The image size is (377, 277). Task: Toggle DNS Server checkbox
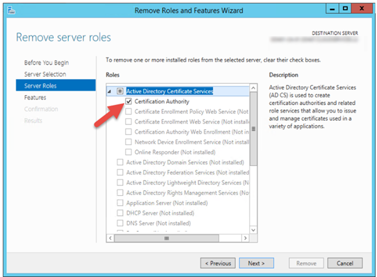120,223
